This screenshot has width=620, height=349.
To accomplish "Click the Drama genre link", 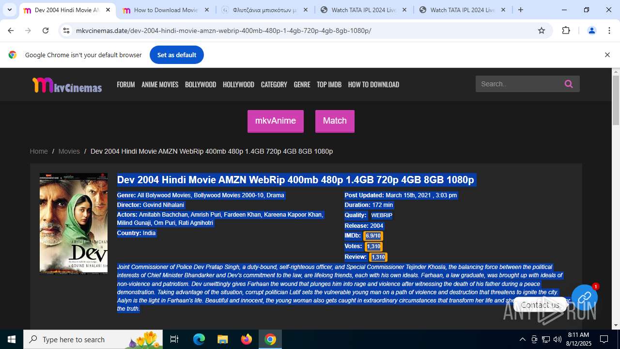I will (275, 195).
